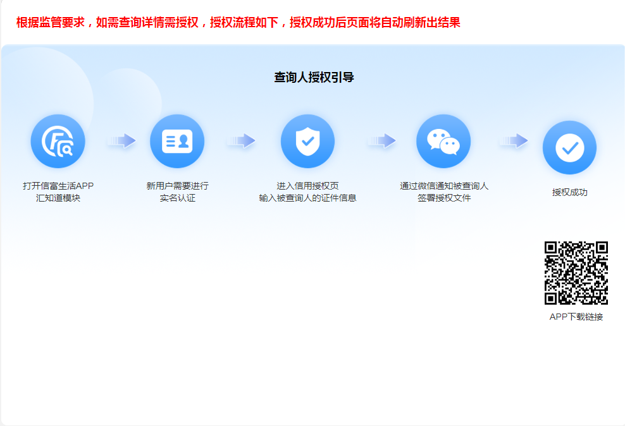Click the arrow after the shield icon

coord(381,141)
